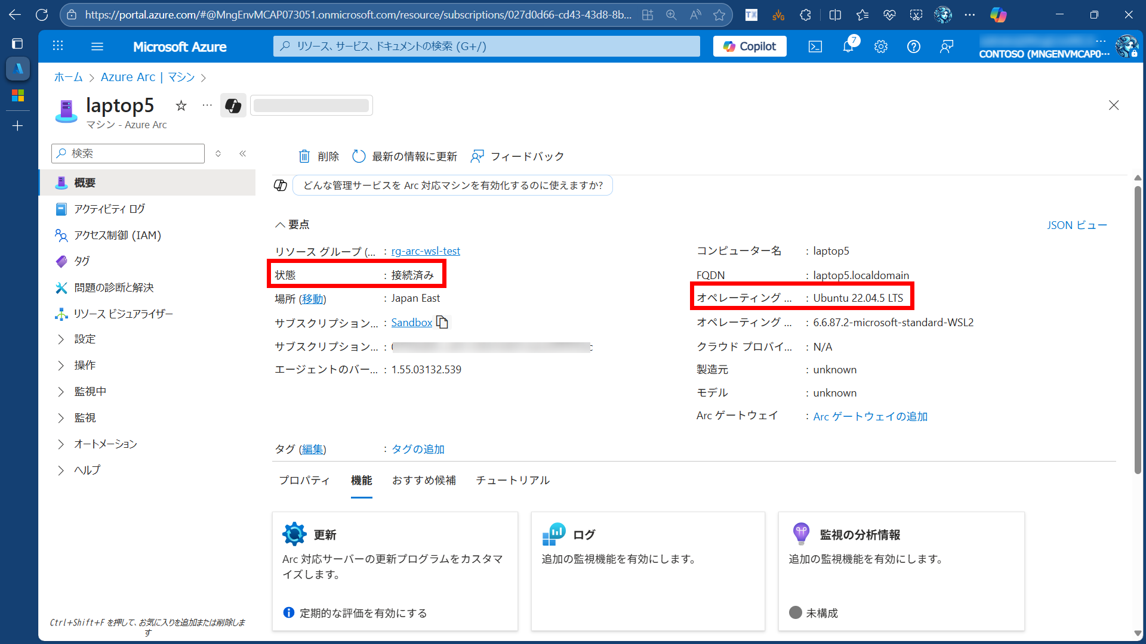1146x644 pixels.
Task: Open the more options ellipsis next to laptop5
Action: coord(207,106)
